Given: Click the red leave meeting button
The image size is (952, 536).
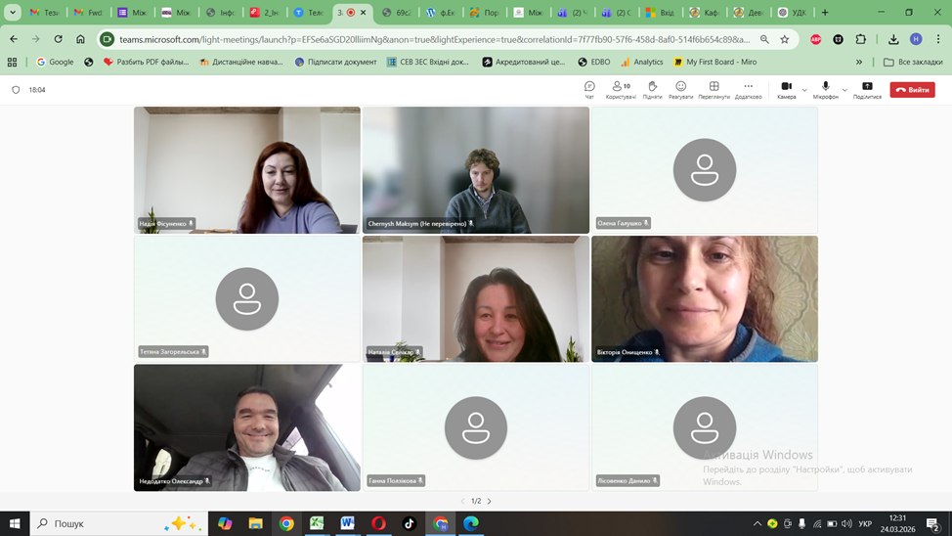Looking at the screenshot, I should pos(912,90).
